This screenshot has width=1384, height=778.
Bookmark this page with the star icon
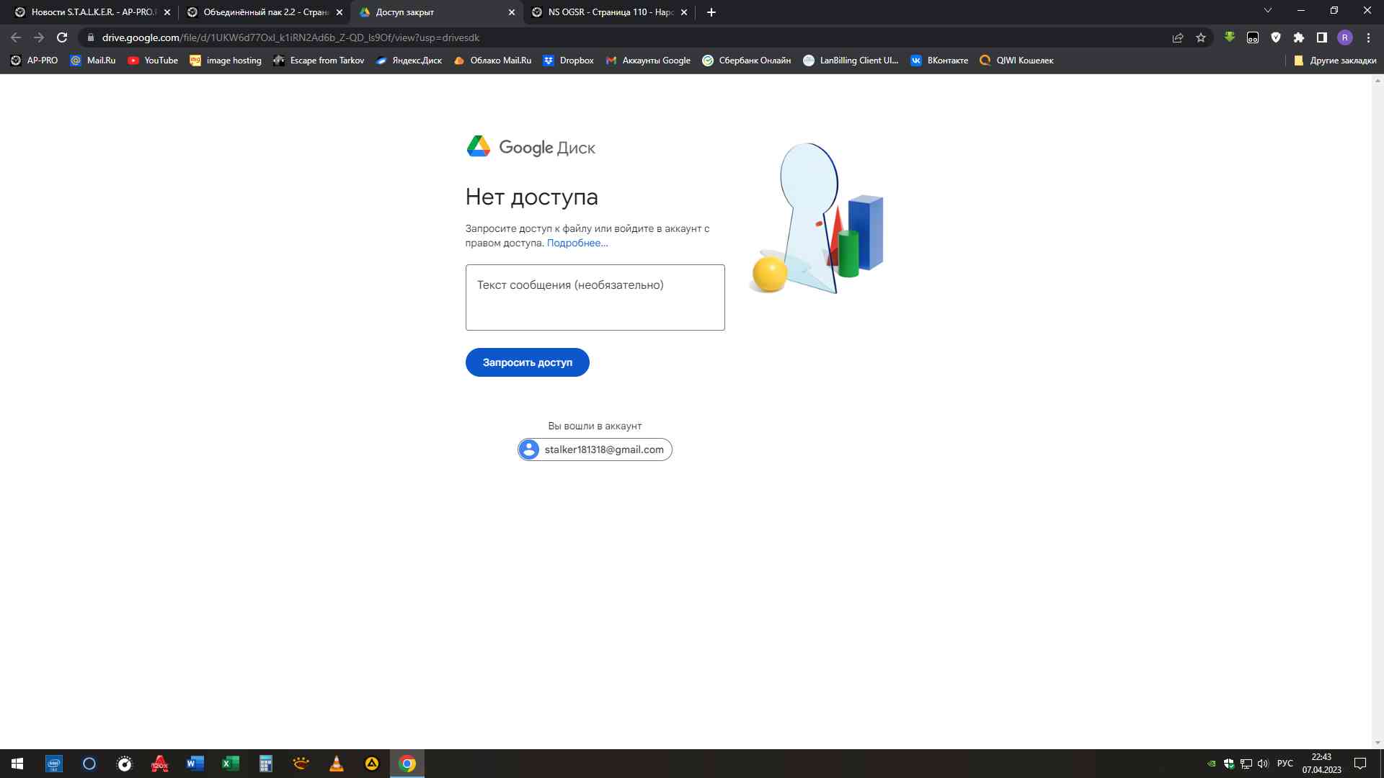point(1201,37)
